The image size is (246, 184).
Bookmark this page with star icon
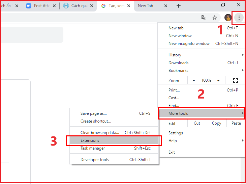pyautogui.click(x=215, y=18)
